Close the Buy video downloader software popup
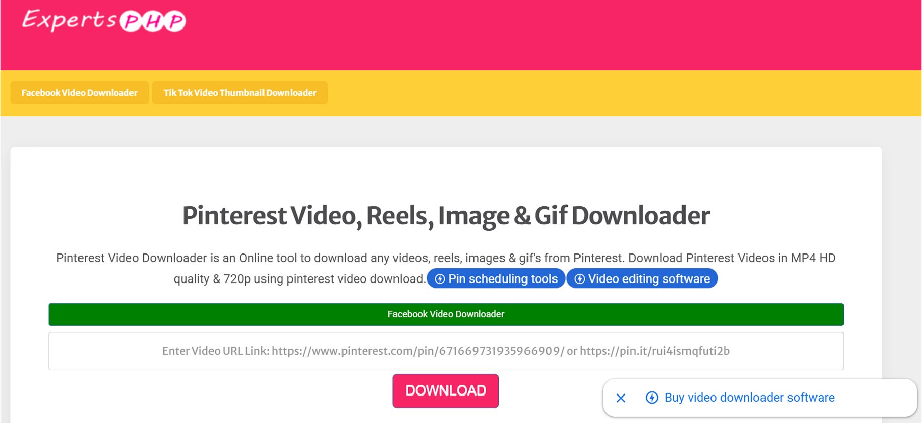This screenshot has width=922, height=423. tap(621, 398)
